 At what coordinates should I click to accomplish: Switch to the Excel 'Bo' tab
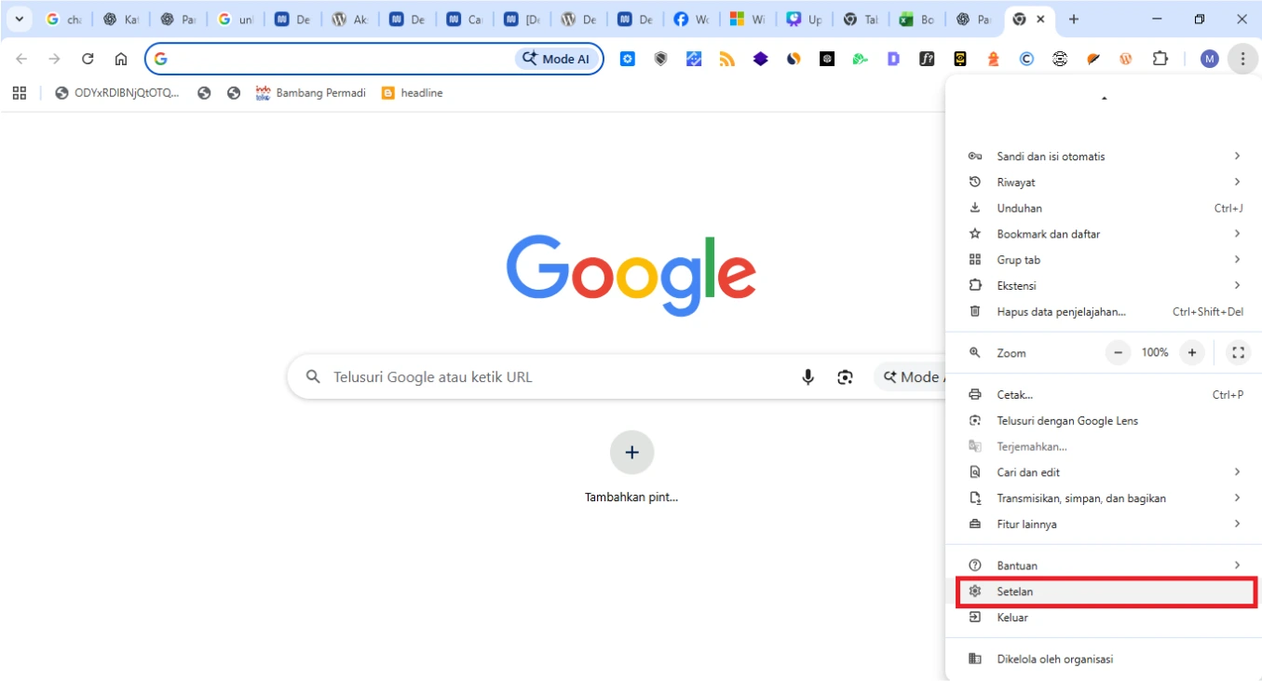point(916,19)
